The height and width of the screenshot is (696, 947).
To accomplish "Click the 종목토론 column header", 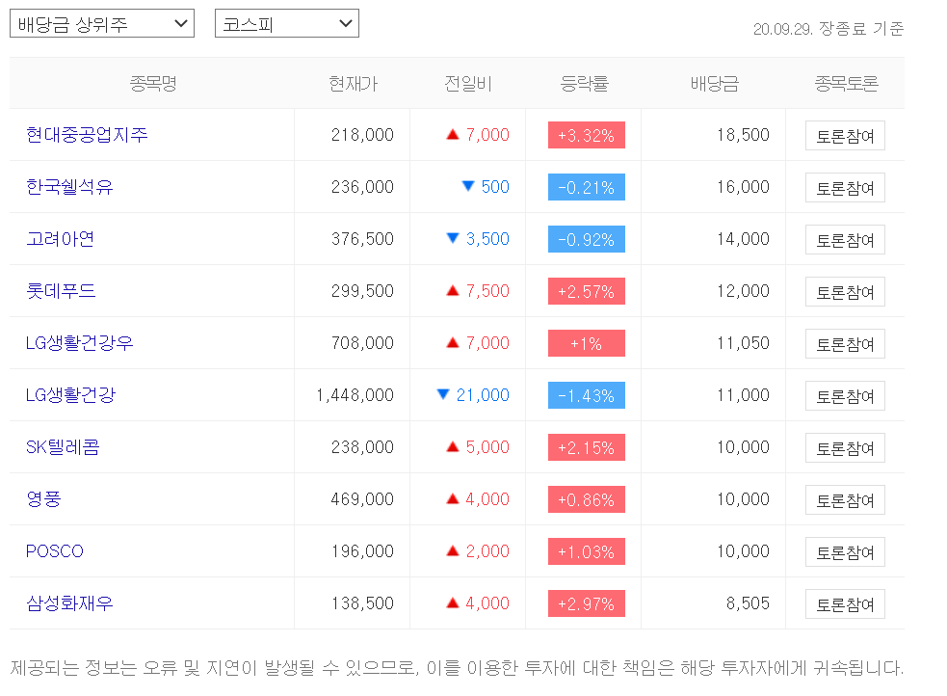I will (846, 83).
